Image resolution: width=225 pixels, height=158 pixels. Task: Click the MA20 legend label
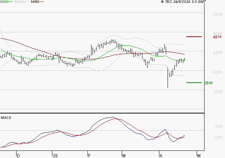pyautogui.click(x=4, y=2)
